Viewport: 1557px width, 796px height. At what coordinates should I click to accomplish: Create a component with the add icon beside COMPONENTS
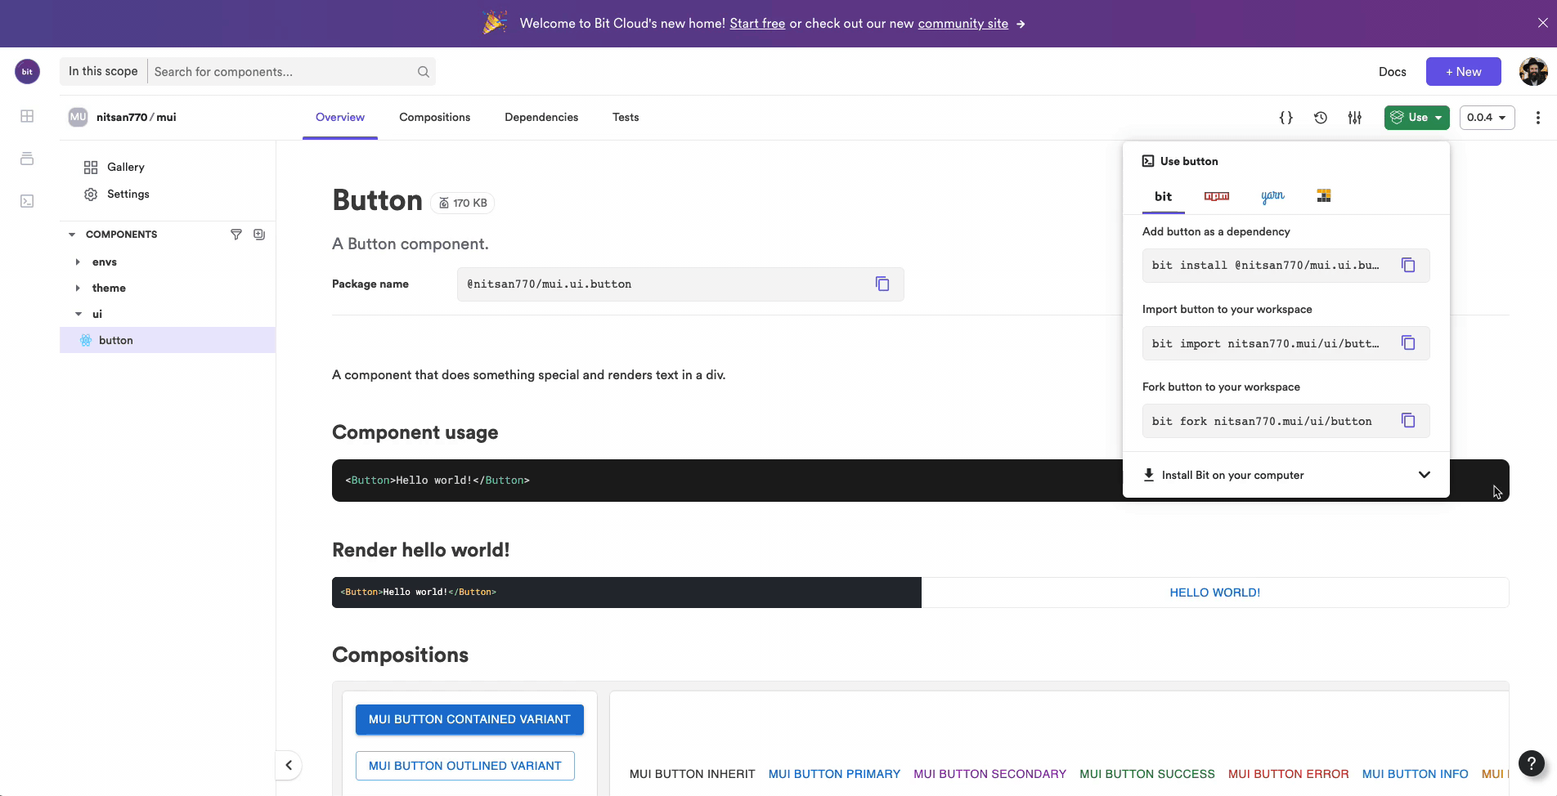point(259,235)
